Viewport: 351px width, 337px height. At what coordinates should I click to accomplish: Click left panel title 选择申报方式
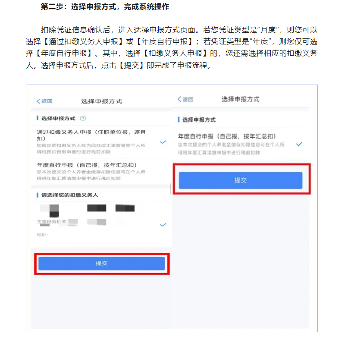pyautogui.click(x=101, y=101)
